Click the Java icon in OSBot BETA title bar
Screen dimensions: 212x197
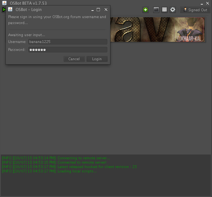4,3
